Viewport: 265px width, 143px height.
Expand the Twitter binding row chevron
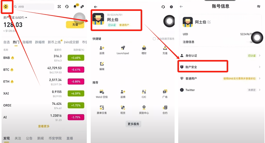260,90
